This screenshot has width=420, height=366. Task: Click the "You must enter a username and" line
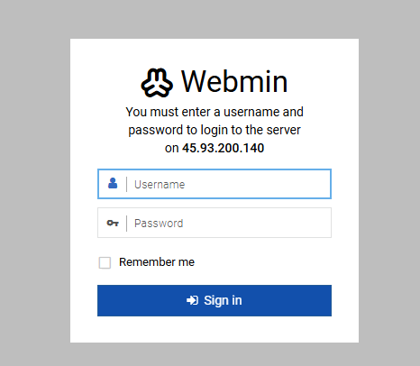click(215, 112)
